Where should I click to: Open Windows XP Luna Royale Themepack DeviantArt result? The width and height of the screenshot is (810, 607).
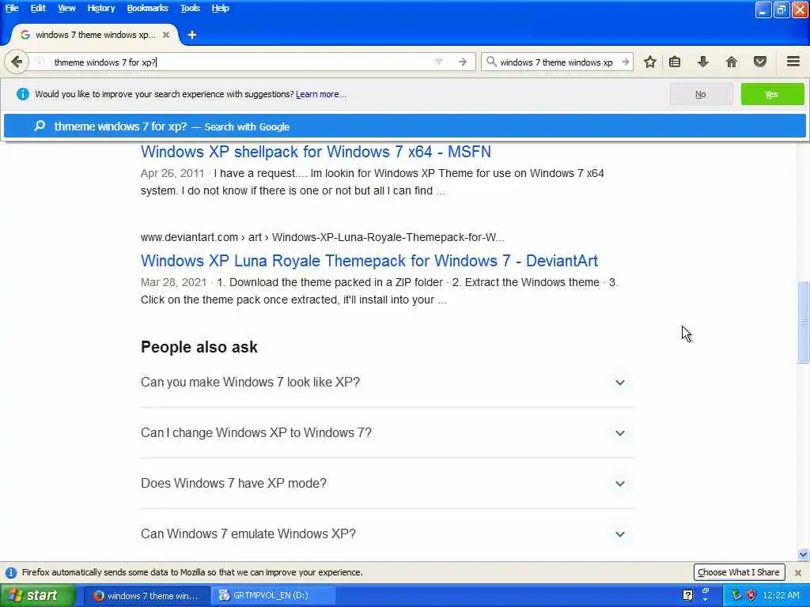click(369, 261)
